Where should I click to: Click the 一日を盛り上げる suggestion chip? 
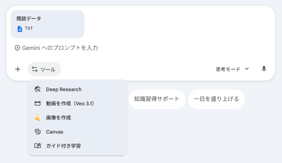pyautogui.click(x=217, y=99)
